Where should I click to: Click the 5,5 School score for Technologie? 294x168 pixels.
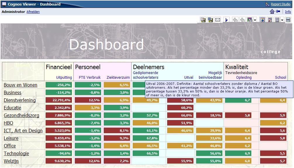[273, 153]
